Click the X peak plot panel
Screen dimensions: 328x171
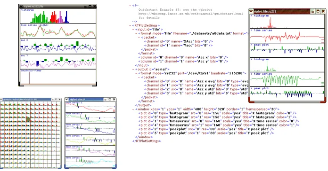287,50
